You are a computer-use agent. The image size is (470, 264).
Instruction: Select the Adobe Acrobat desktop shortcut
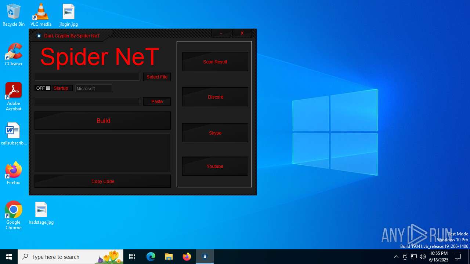pos(14,97)
